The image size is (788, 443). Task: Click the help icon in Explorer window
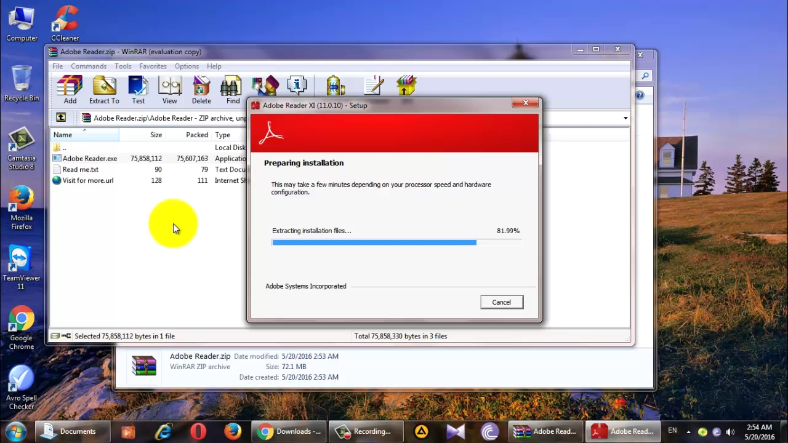(640, 95)
